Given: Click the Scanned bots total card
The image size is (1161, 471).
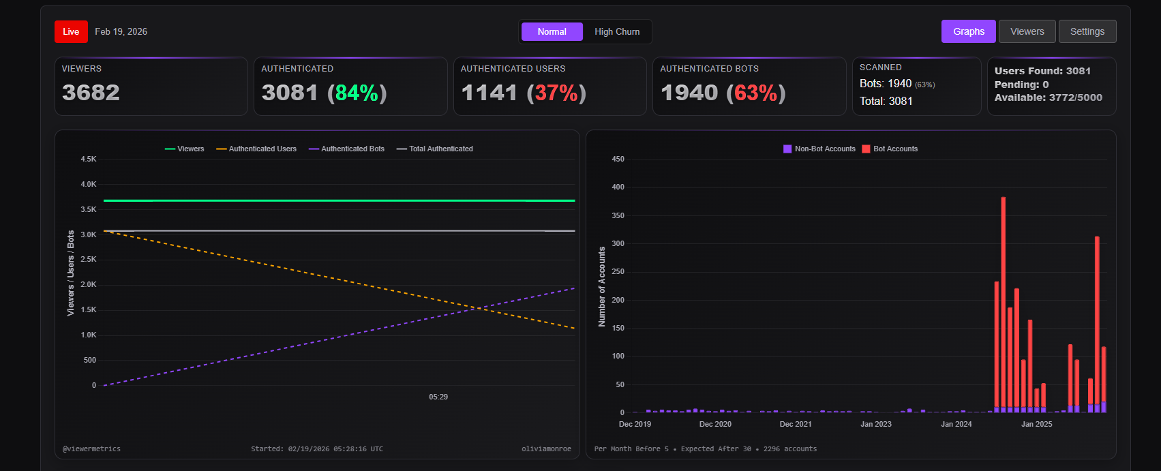Looking at the screenshot, I should [x=917, y=87].
